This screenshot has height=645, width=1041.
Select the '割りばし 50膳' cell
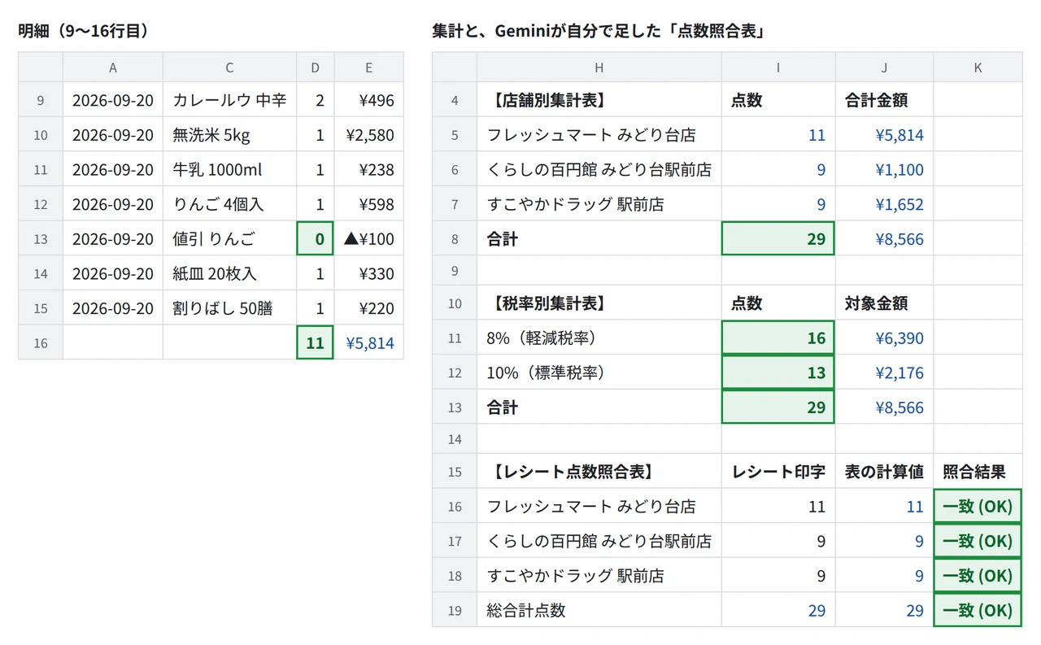click(x=229, y=308)
